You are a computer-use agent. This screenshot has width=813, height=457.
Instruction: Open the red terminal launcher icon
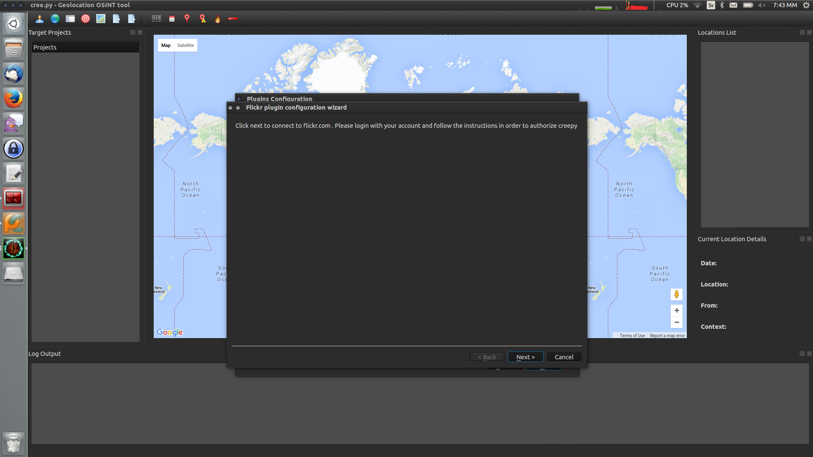tap(14, 198)
